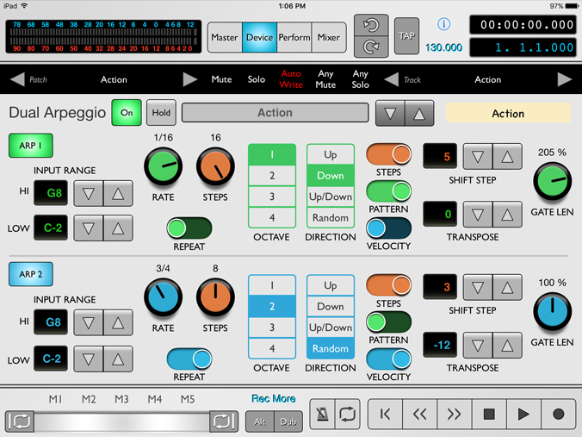Select Up/Down direction for ARP 1
The height and width of the screenshot is (437, 582).
[331, 197]
